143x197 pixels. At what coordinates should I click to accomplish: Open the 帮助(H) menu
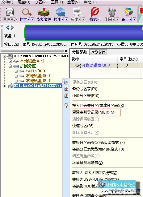coord(90,2)
